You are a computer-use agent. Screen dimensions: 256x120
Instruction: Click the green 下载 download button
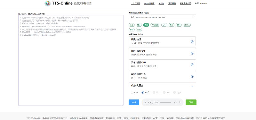[191, 102]
